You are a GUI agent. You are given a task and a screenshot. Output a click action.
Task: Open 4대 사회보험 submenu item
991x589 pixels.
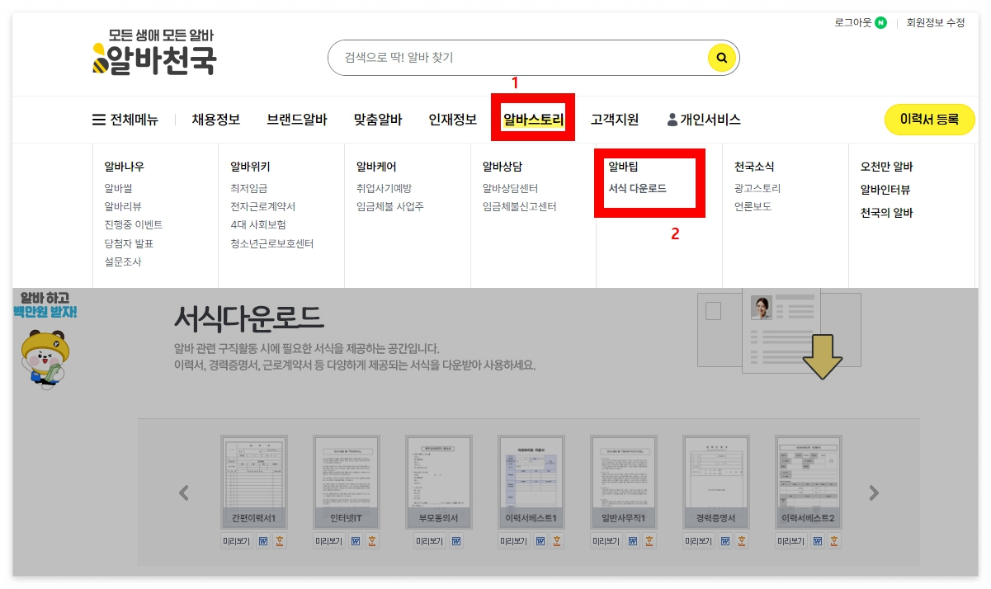[x=258, y=225]
